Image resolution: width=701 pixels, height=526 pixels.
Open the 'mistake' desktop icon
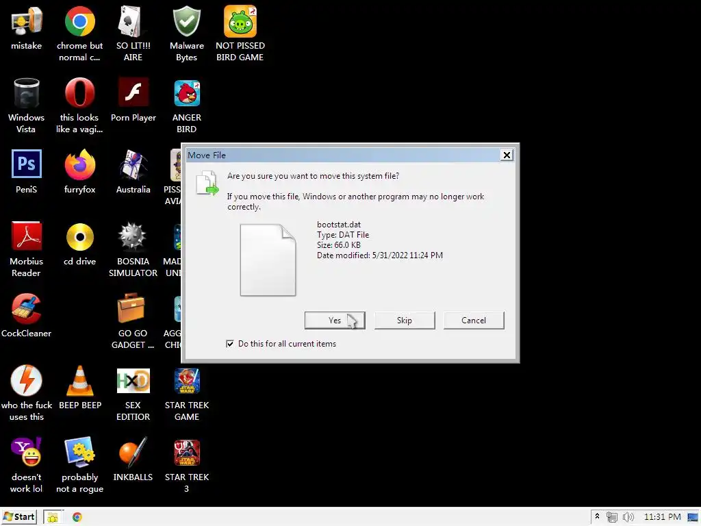[27, 21]
